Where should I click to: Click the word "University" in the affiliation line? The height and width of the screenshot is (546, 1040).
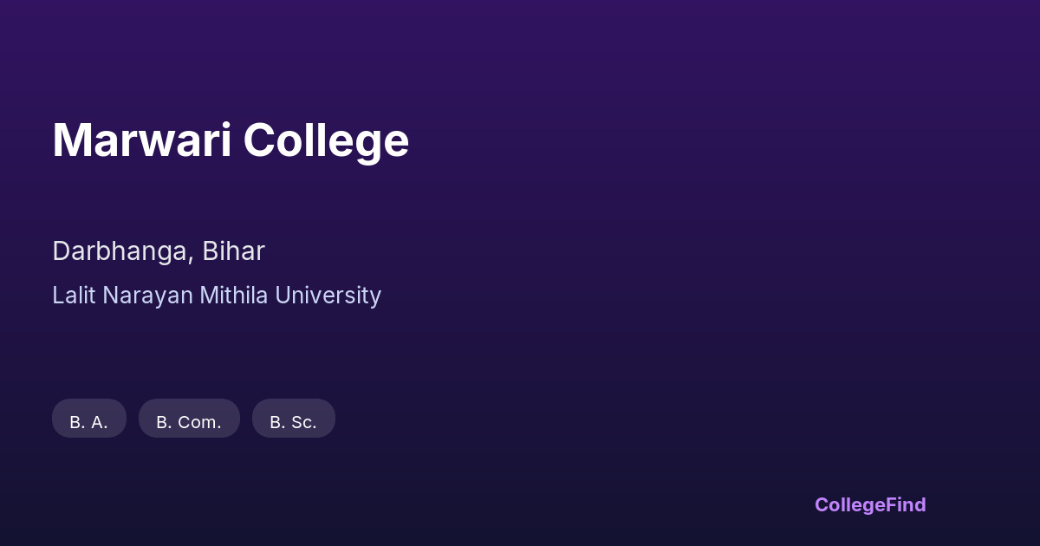click(x=328, y=296)
